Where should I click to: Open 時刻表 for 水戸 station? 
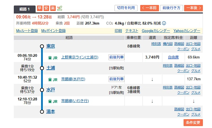(168, 87)
